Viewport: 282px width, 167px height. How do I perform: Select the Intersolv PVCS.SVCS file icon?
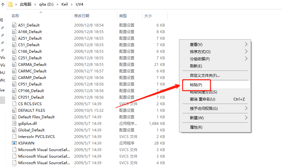pyautogui.click(x=14, y=136)
